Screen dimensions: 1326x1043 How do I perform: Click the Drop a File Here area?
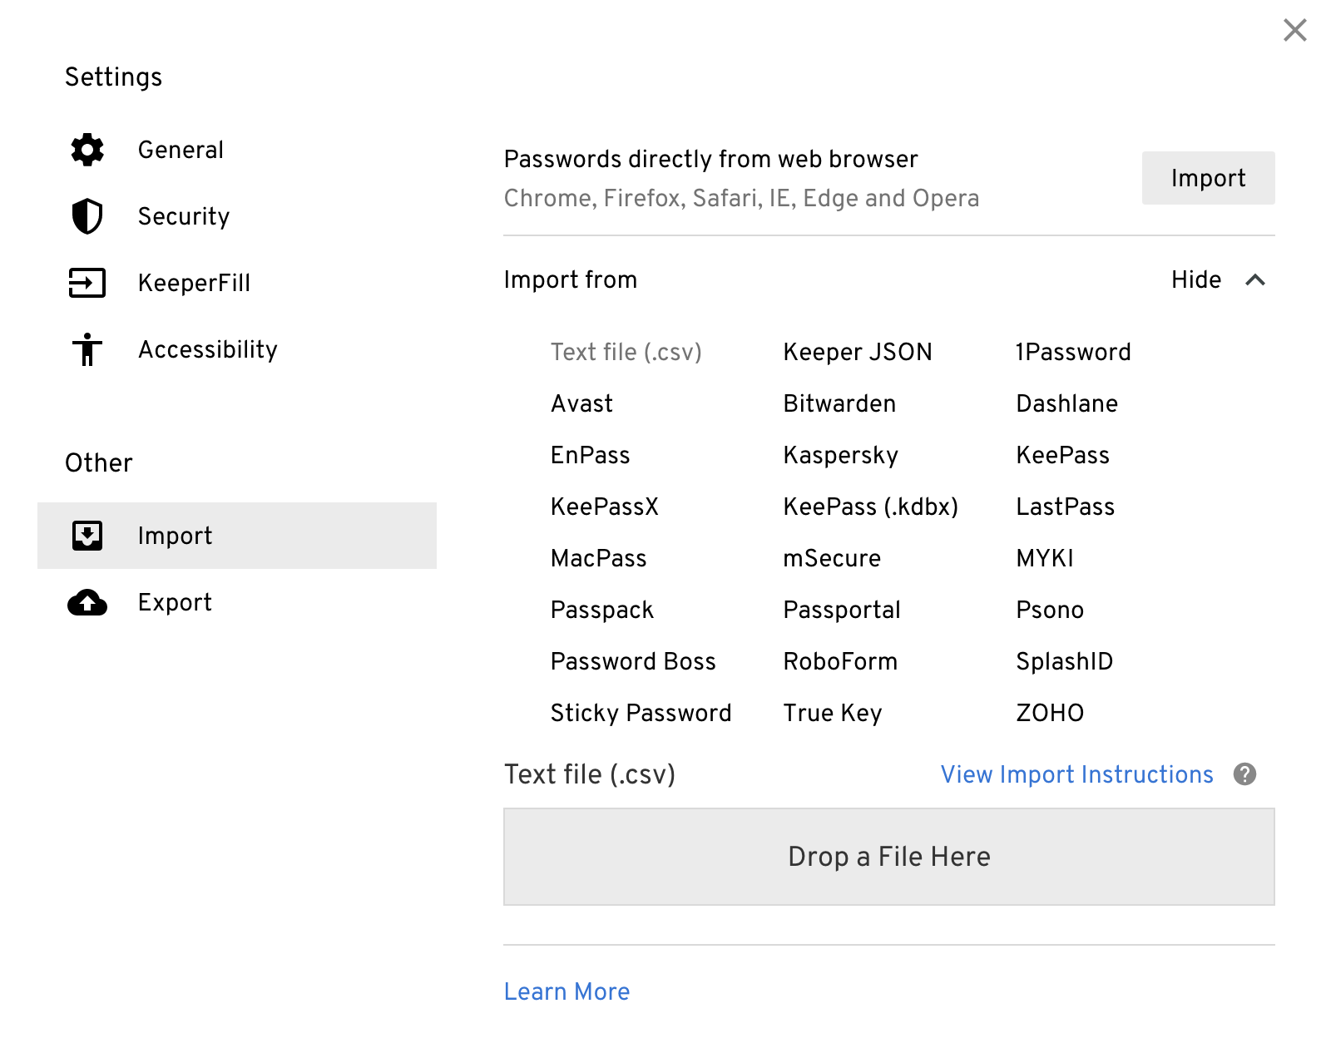coord(889,857)
